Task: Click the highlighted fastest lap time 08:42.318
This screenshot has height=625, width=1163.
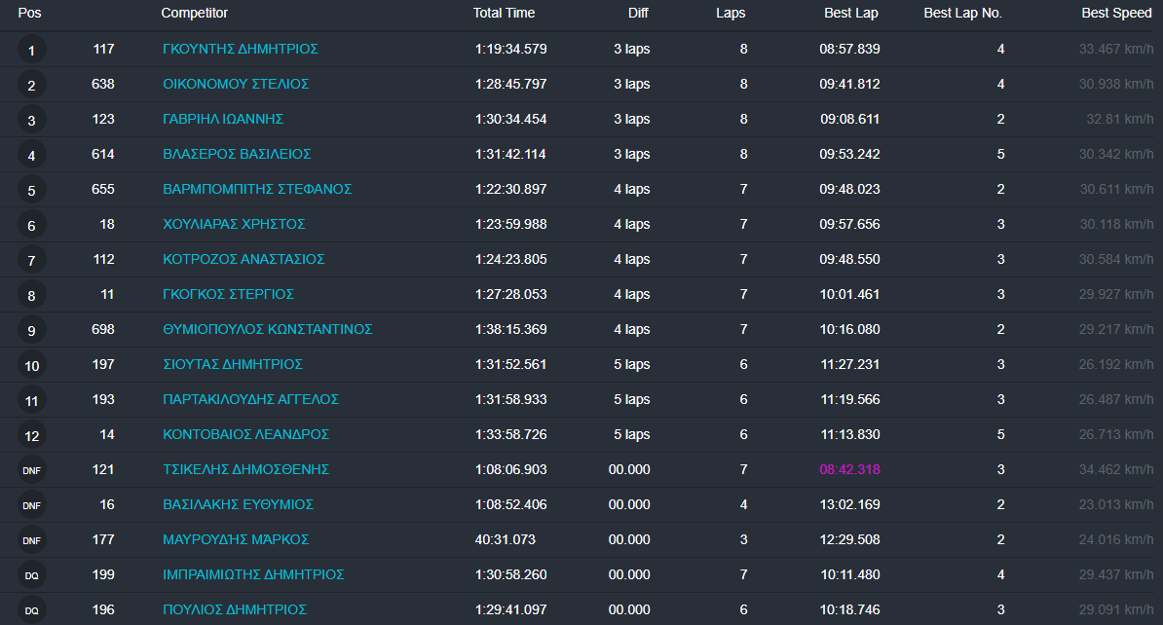Action: pyautogui.click(x=849, y=470)
